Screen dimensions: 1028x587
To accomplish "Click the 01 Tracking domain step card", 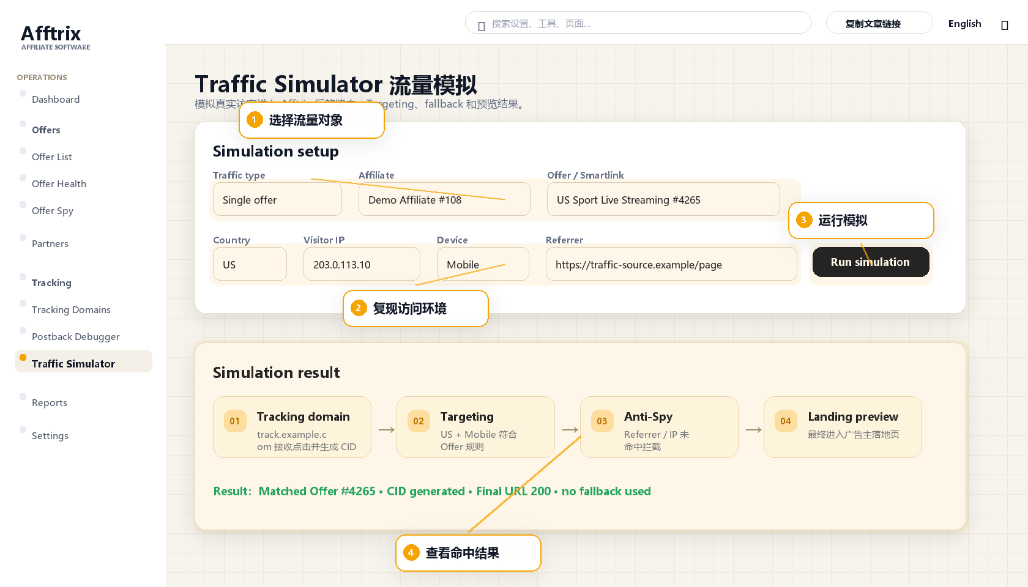I will click(x=292, y=427).
